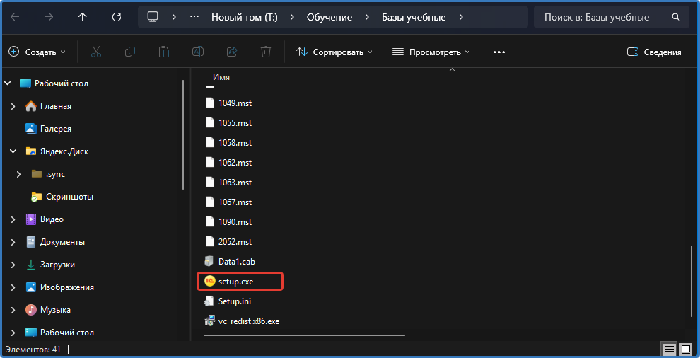700x358 pixels.
Task: Click the Cut scissors icon in toolbar
Action: tap(96, 52)
